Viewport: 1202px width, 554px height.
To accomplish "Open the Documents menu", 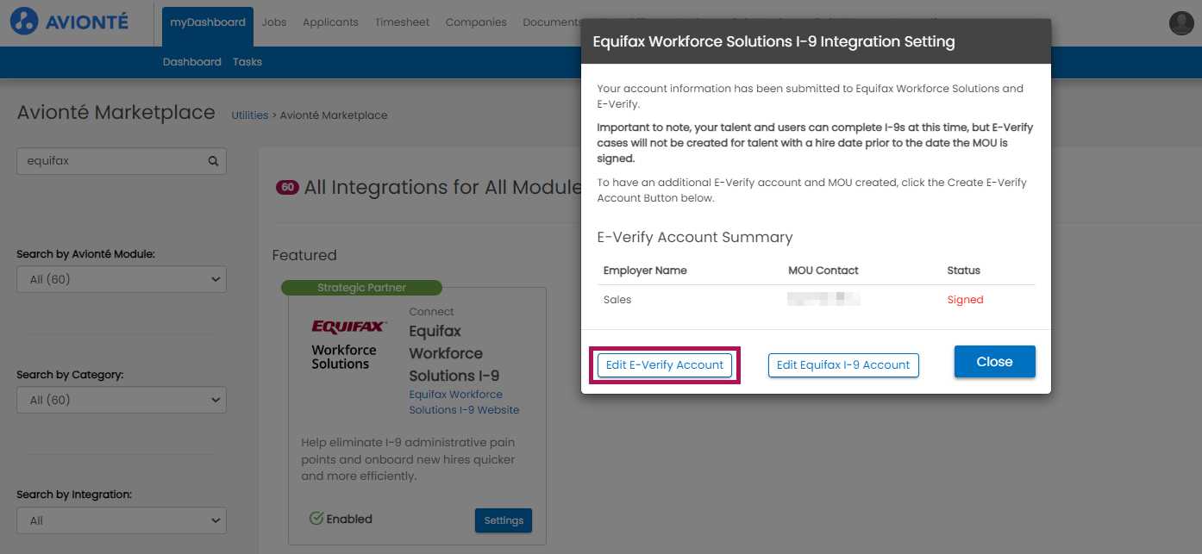I will pyautogui.click(x=552, y=22).
